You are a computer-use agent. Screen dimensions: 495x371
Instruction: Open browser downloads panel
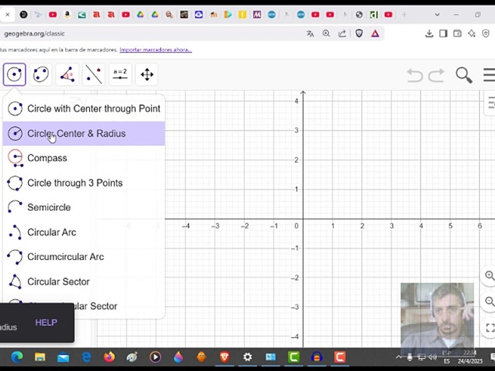(x=429, y=33)
